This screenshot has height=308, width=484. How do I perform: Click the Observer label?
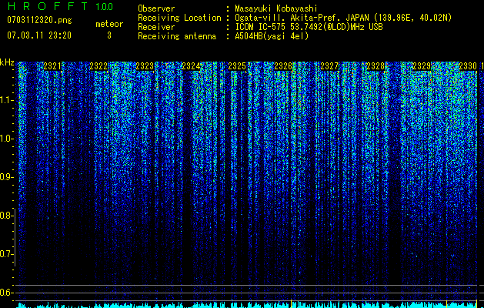click(x=156, y=8)
